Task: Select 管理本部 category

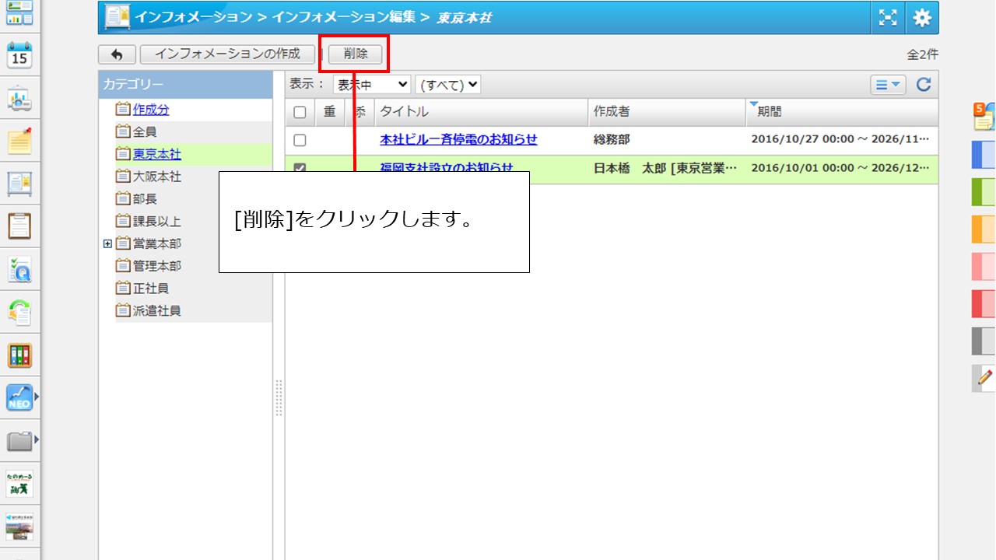Action: click(x=157, y=266)
